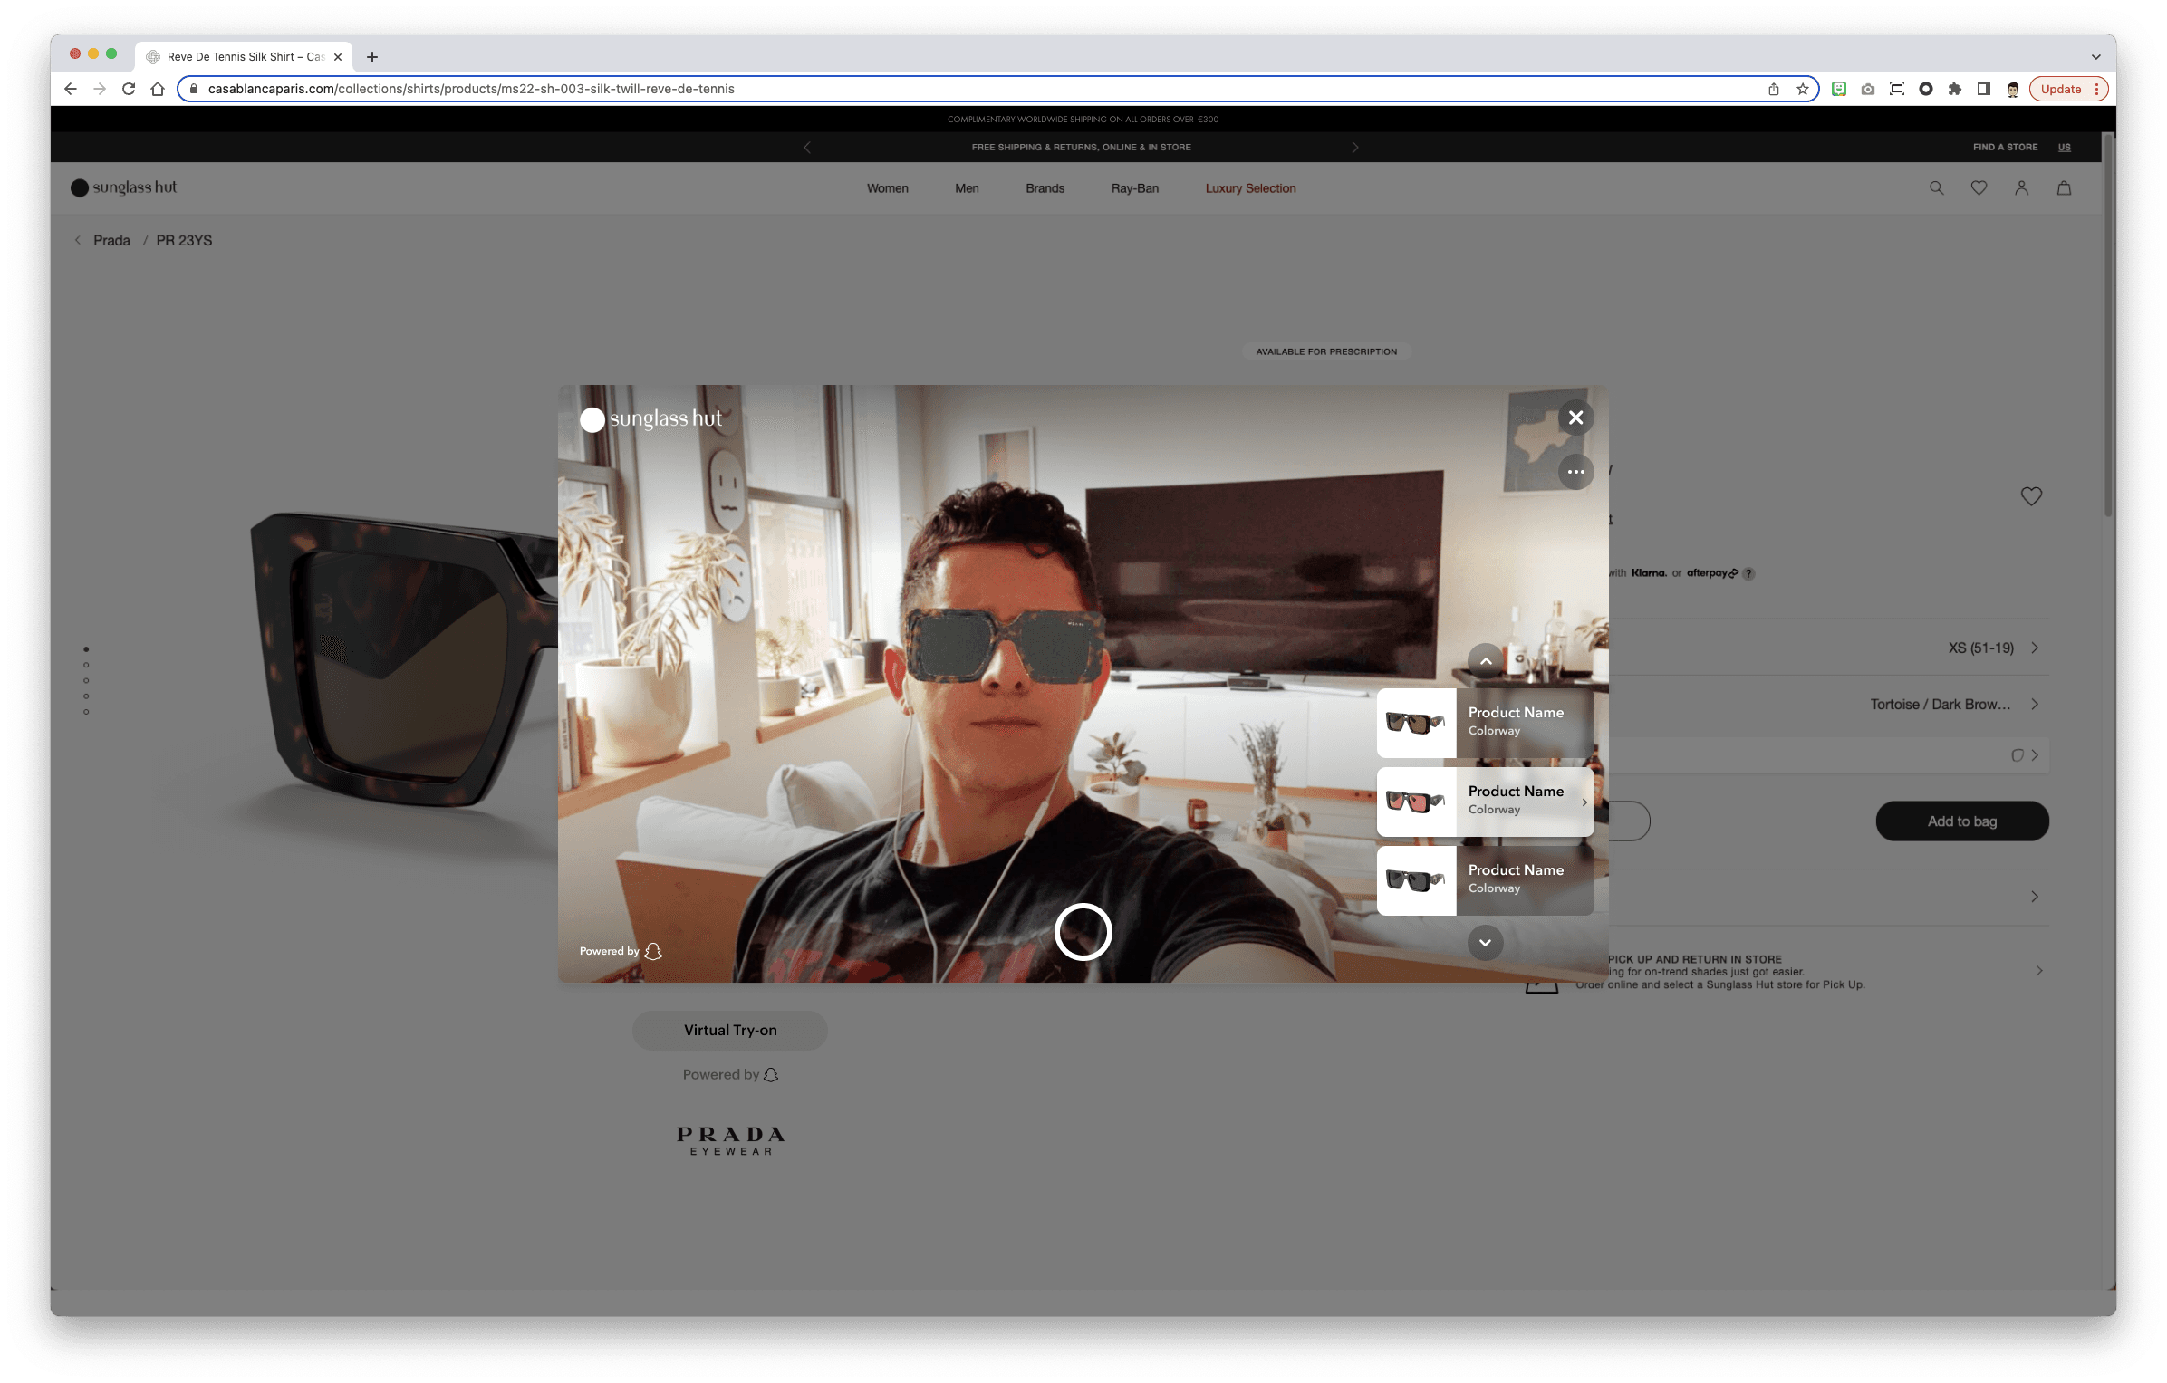Close the virtual try-on overlay
Image resolution: width=2167 pixels, height=1383 pixels.
tap(1575, 418)
